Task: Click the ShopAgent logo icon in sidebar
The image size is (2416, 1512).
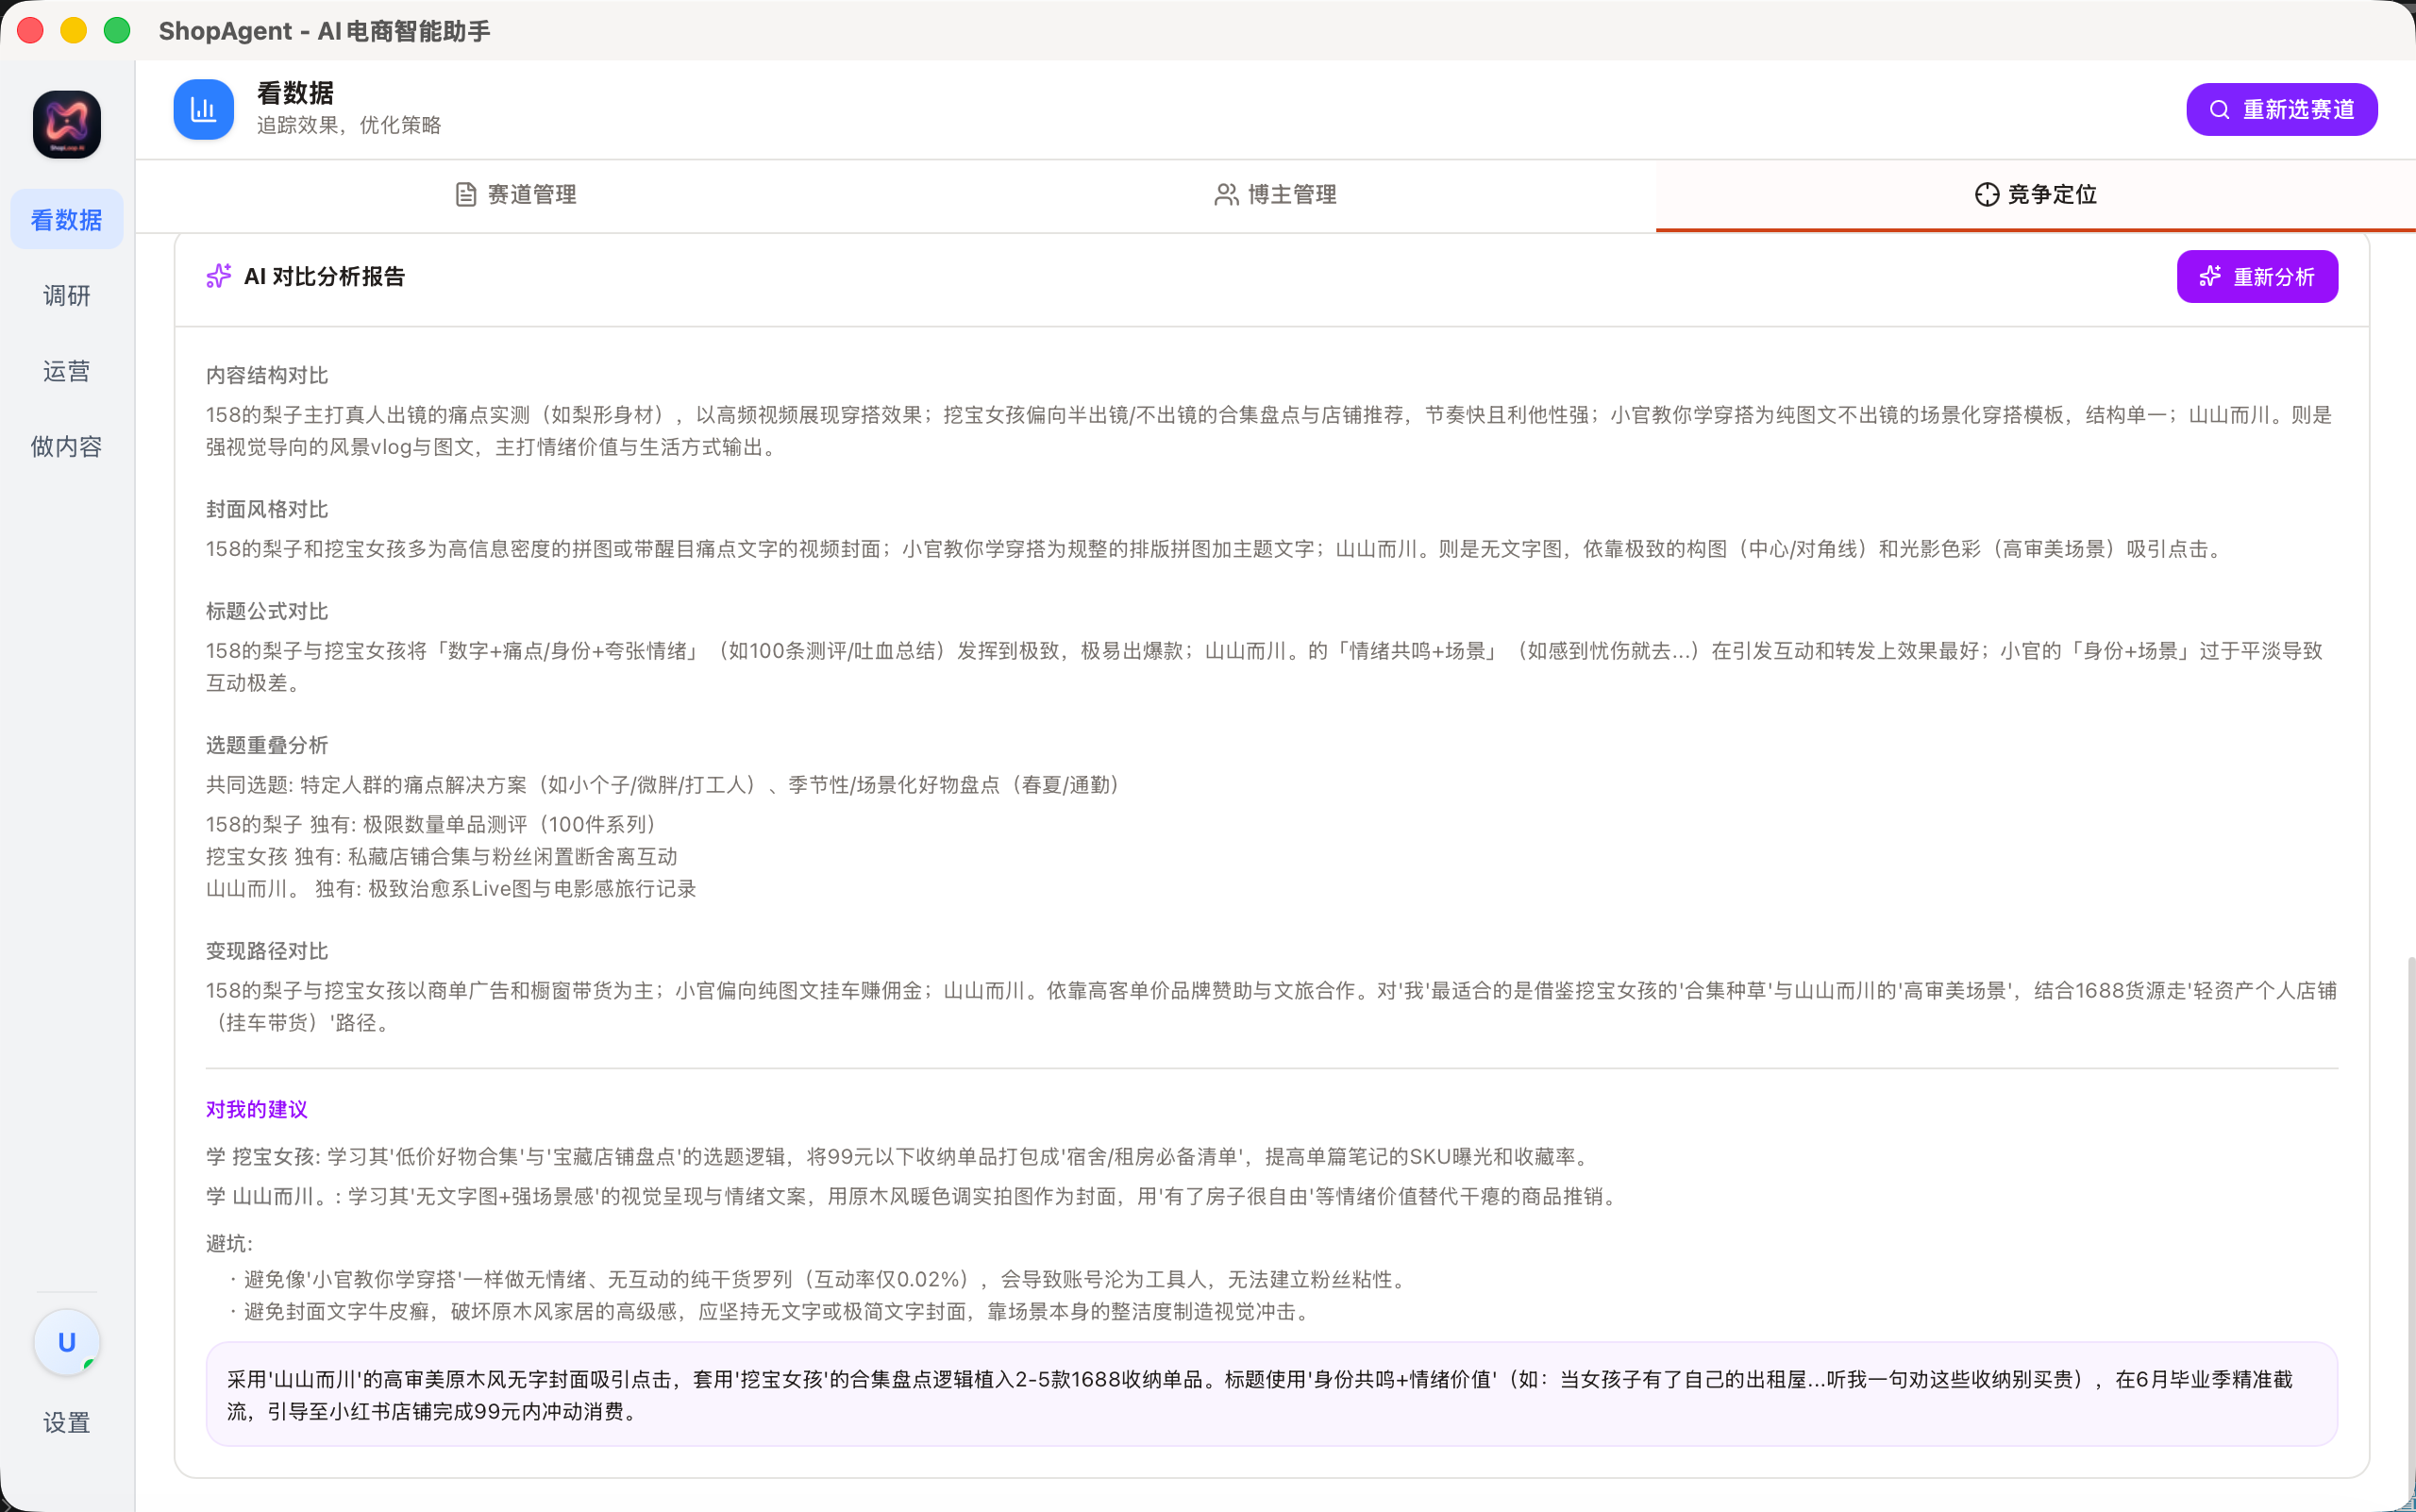Action: [66, 125]
